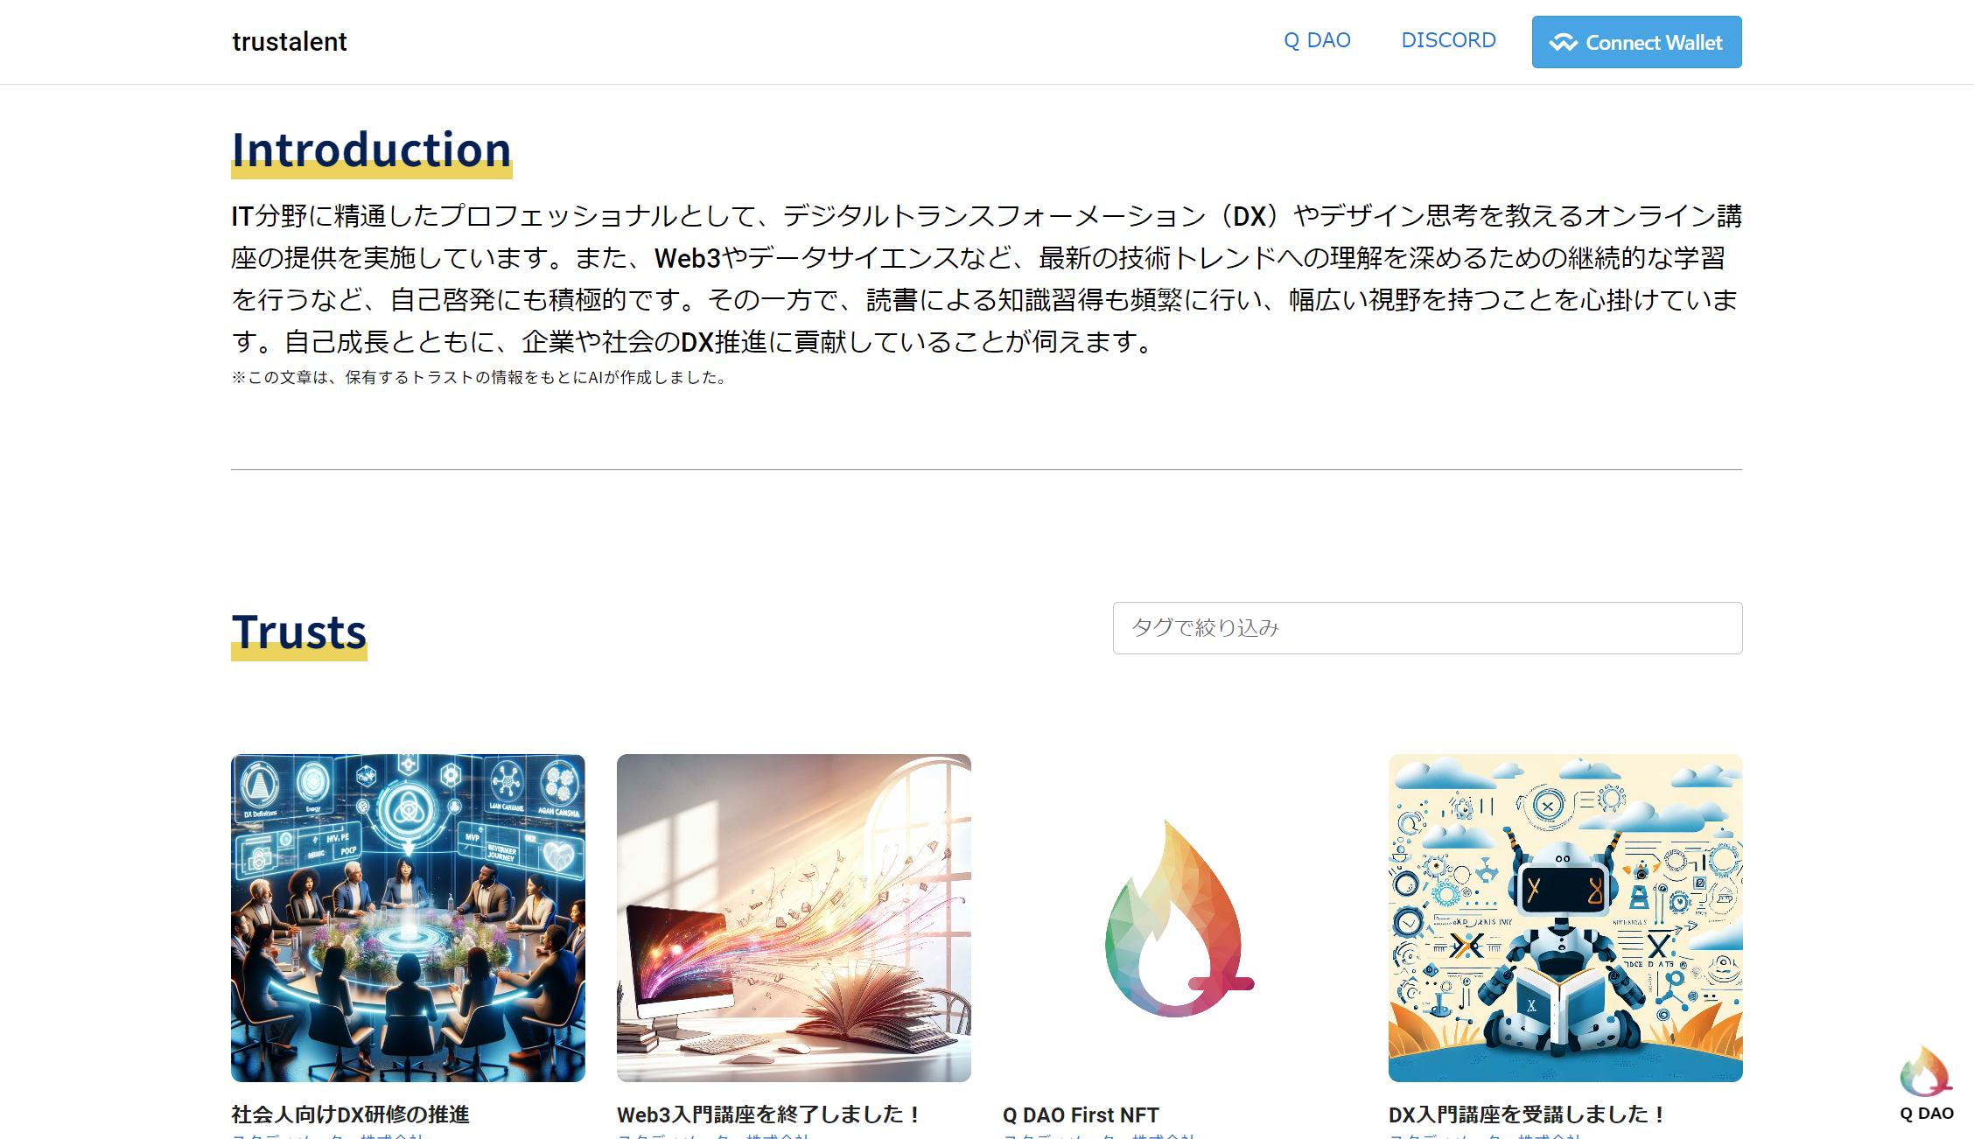Click the Q DAO label under corner flame
The height and width of the screenshot is (1139, 1974).
coord(1927,1114)
